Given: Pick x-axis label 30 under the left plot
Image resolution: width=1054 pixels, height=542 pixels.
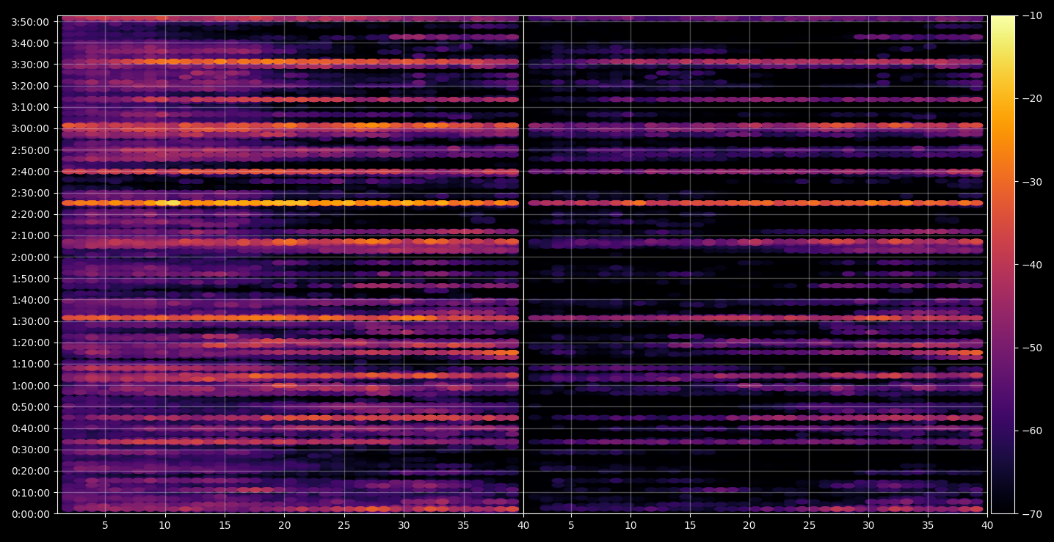Looking at the screenshot, I should [x=404, y=525].
